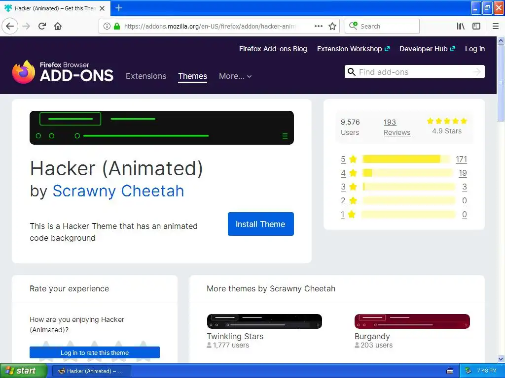The height and width of the screenshot is (378, 505).
Task: Go back to the previous page
Action: pyautogui.click(x=10, y=26)
